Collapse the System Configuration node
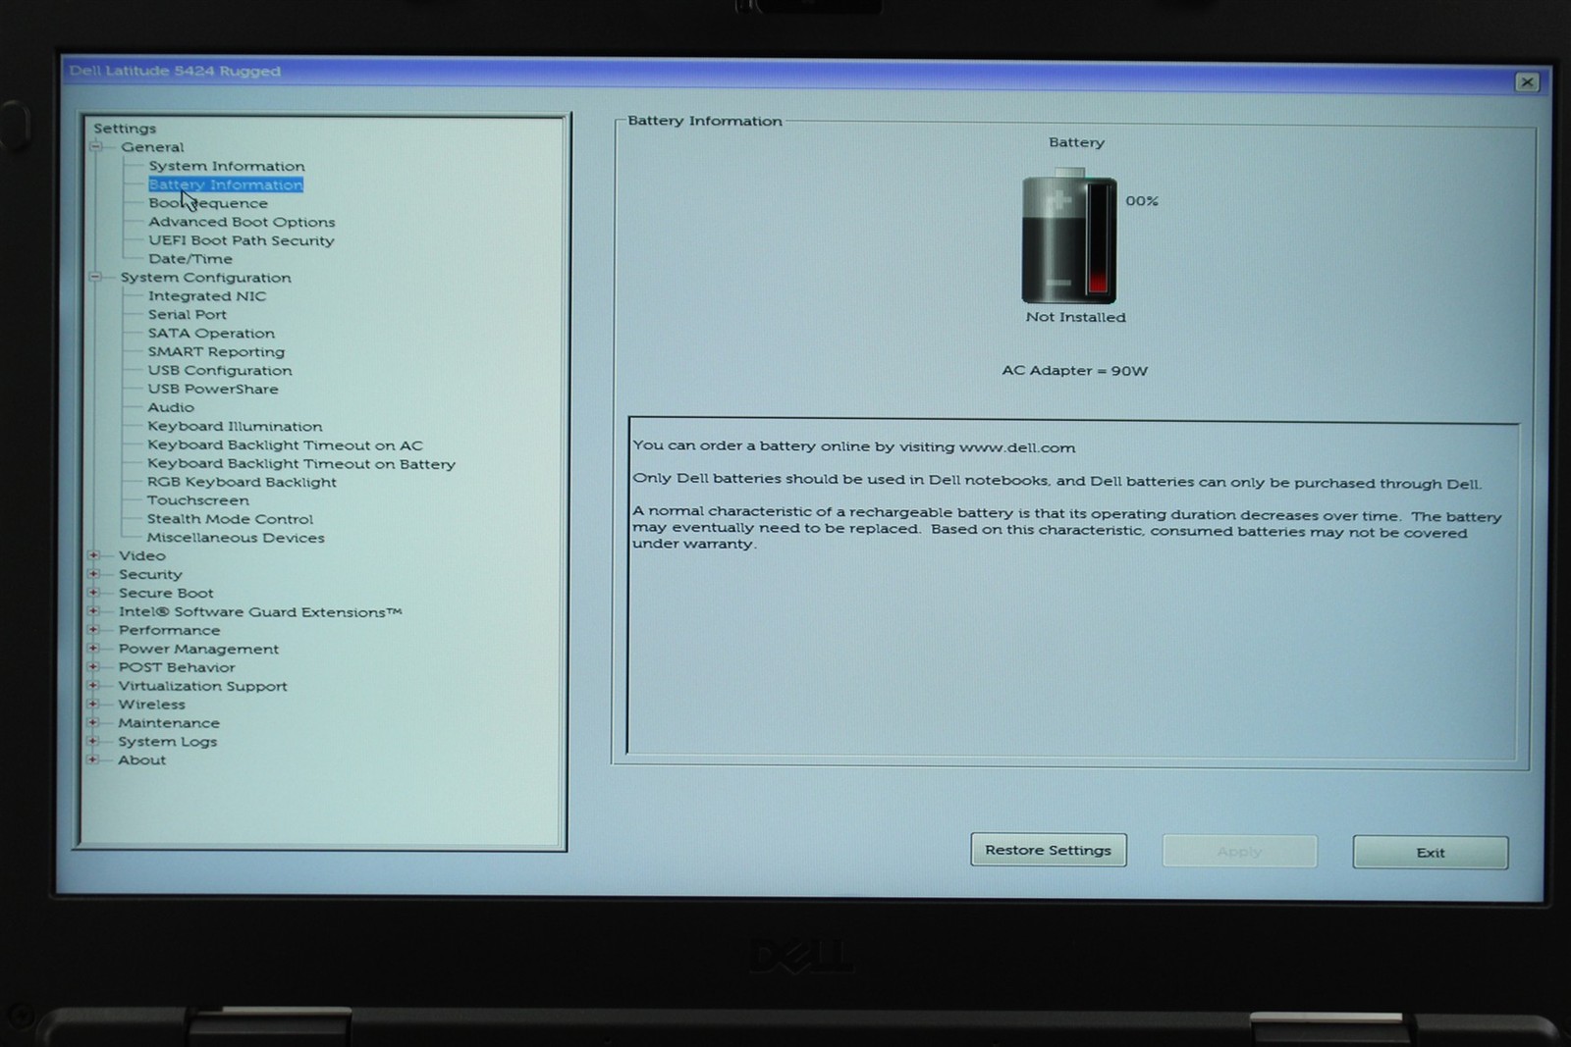This screenshot has height=1047, width=1571. tap(95, 278)
